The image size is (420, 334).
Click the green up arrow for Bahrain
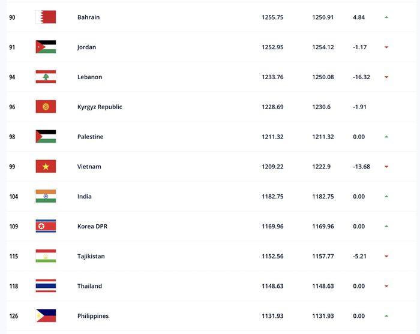(x=386, y=17)
